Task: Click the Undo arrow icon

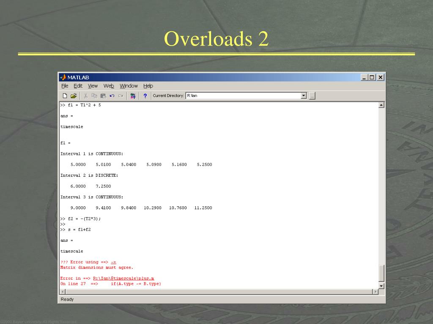Action: click(112, 96)
